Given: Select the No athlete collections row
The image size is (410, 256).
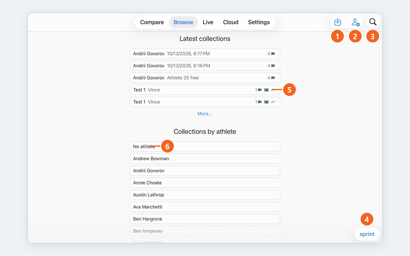Looking at the screenshot, I should [205, 147].
